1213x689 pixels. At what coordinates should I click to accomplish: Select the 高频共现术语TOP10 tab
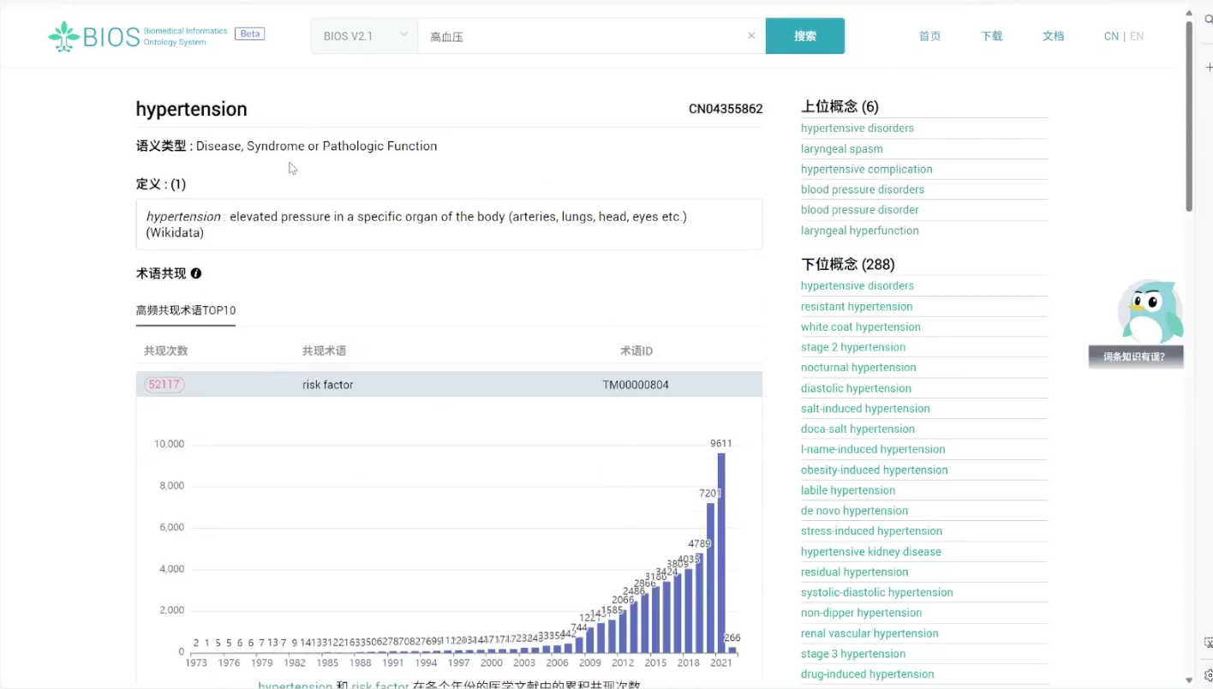186,310
